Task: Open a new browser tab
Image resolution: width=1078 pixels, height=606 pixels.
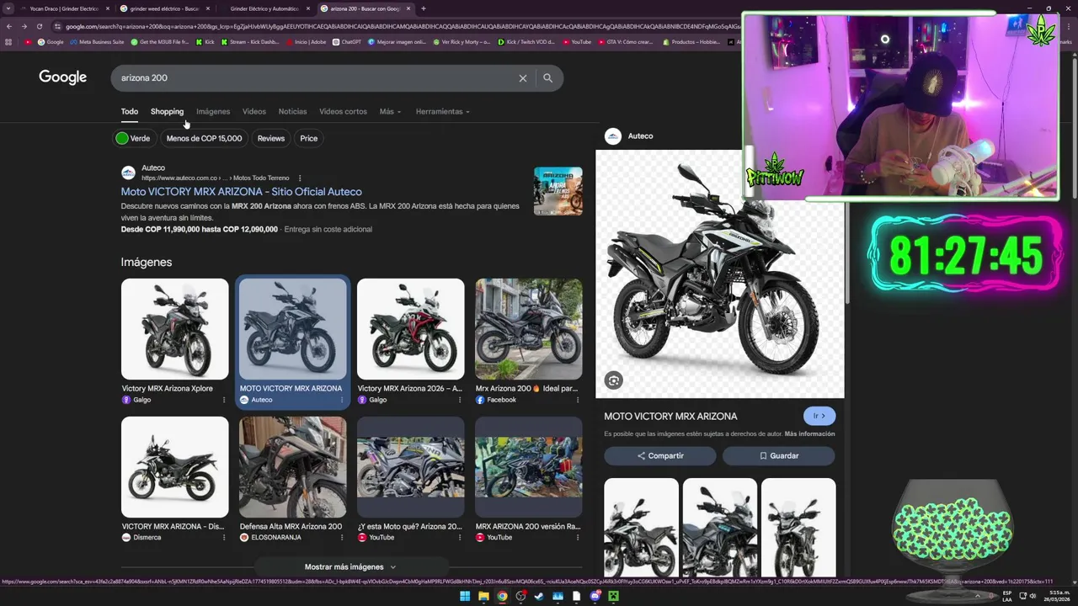Action: pos(423,8)
